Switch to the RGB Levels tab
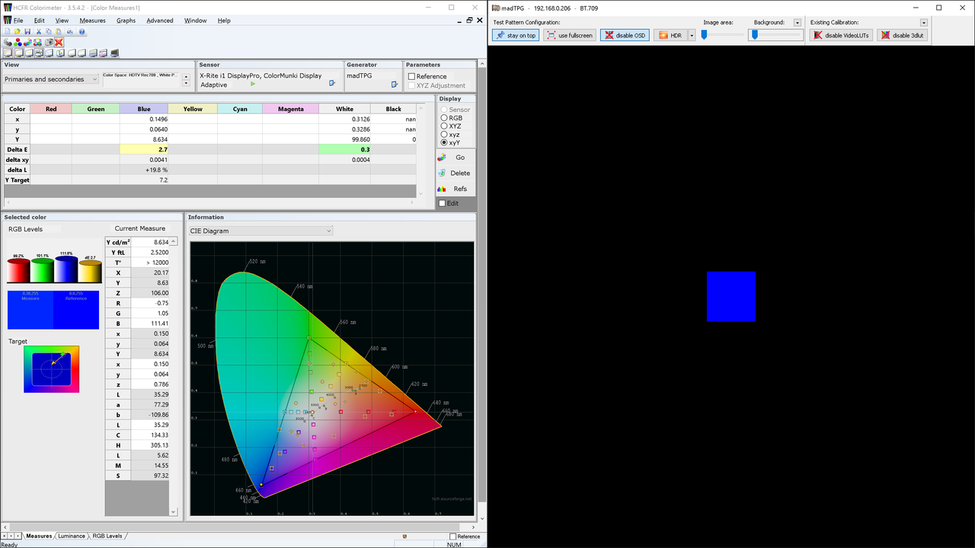This screenshot has width=975, height=548. (107, 536)
